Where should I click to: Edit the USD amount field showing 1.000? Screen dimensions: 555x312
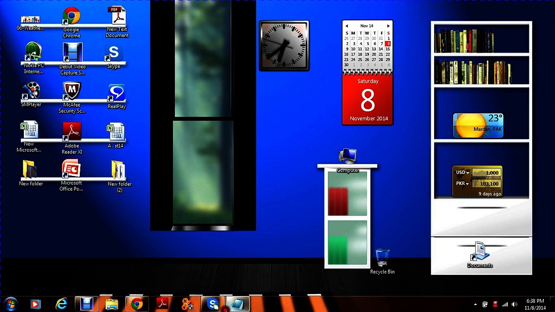point(486,173)
